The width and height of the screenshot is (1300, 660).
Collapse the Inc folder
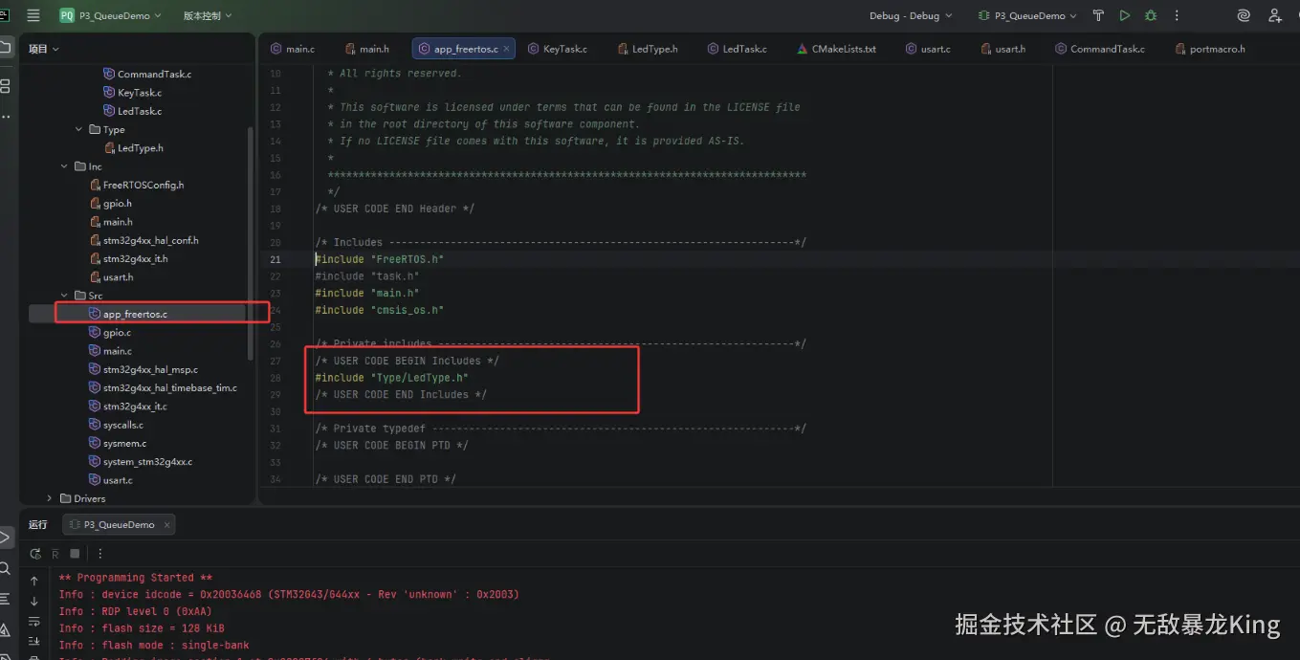[x=65, y=166]
